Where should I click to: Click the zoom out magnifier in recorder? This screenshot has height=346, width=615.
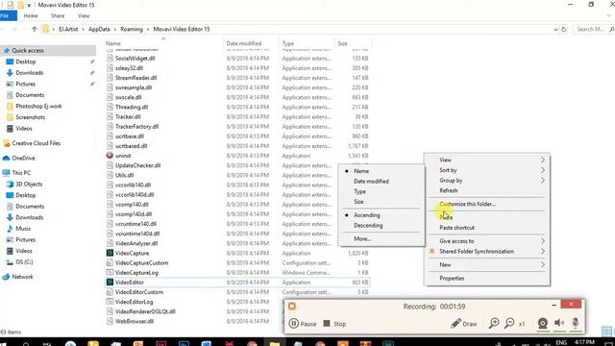click(x=509, y=323)
